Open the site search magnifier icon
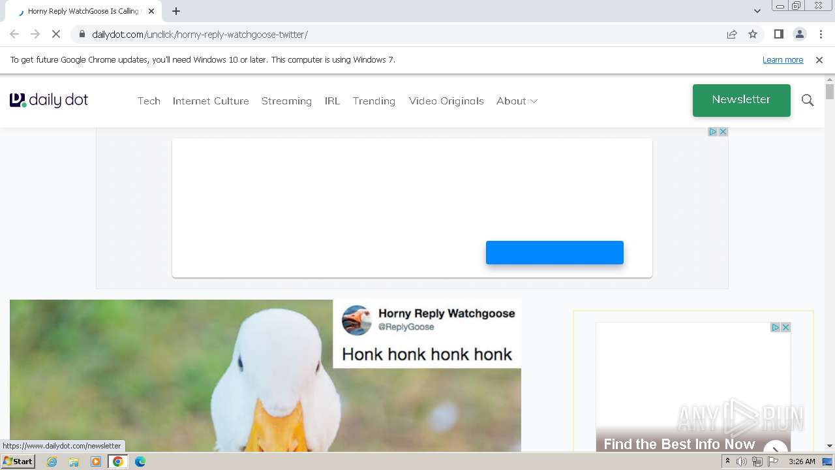The height and width of the screenshot is (470, 835). 808,100
